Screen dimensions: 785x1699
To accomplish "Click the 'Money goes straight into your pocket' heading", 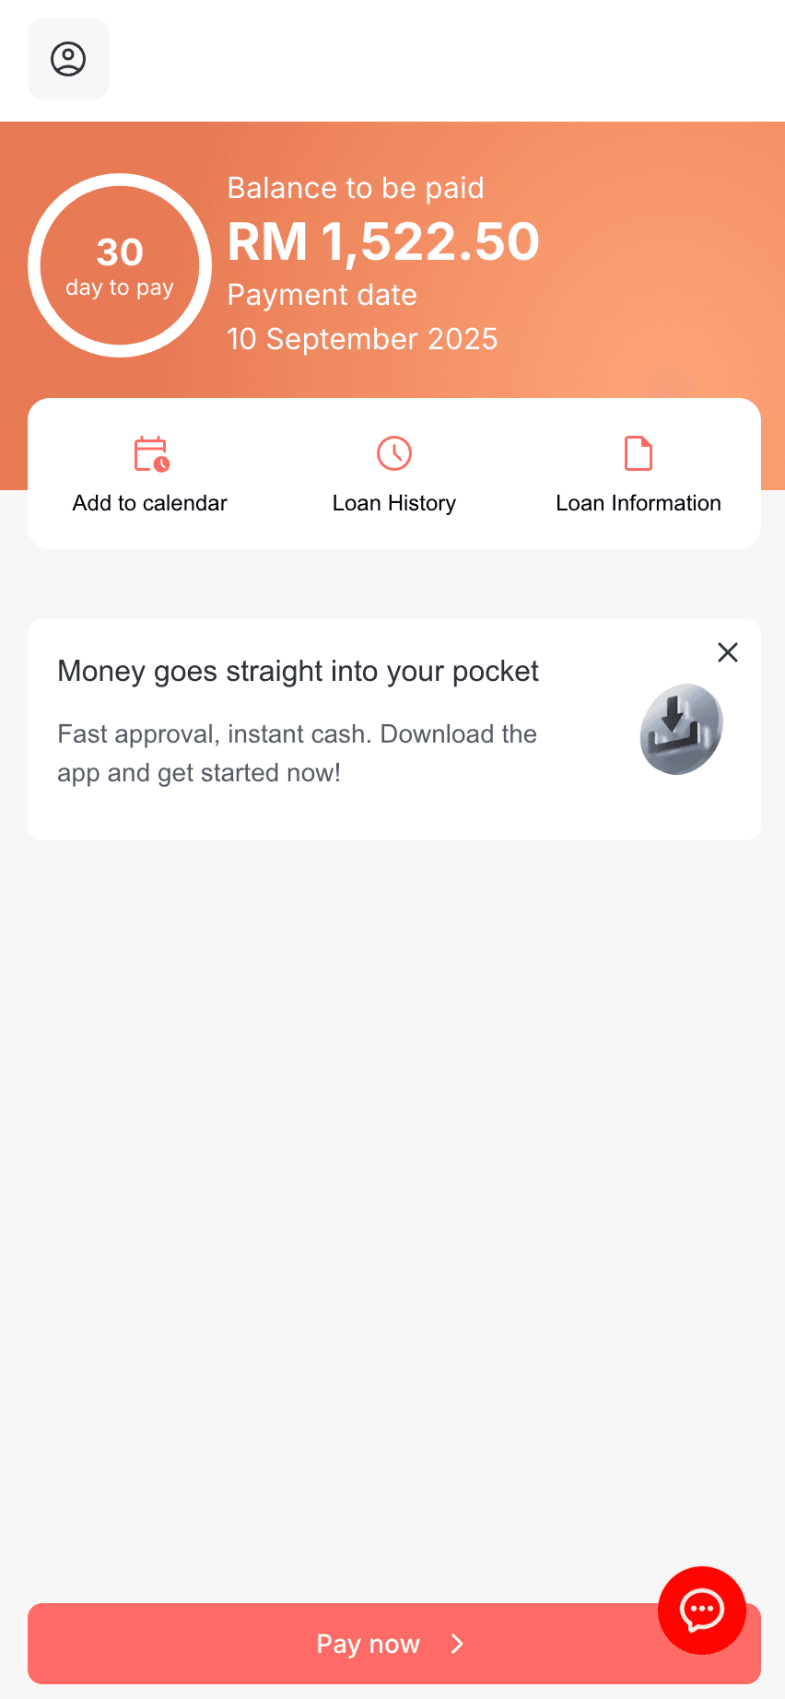I will click(x=298, y=671).
